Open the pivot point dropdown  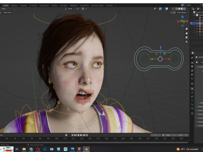[x=78, y=9]
